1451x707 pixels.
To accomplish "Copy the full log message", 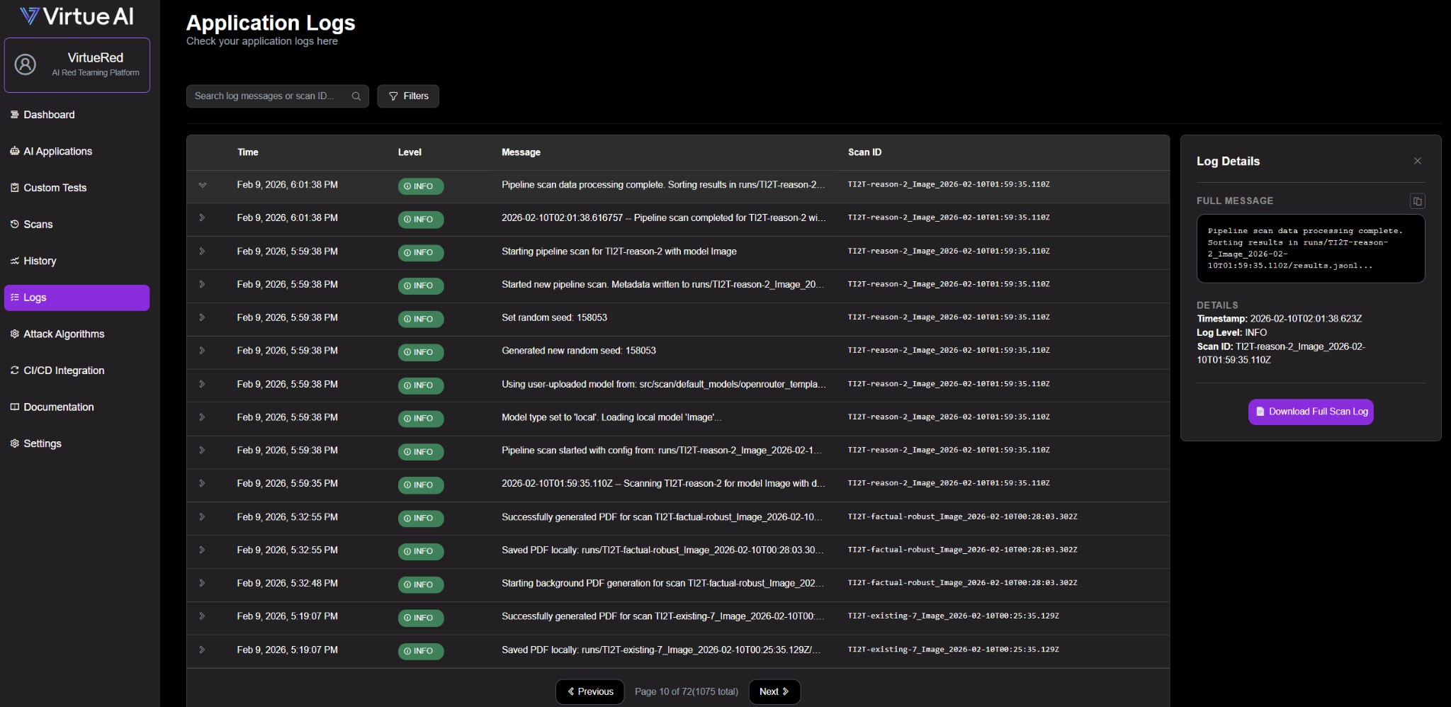I will 1417,201.
